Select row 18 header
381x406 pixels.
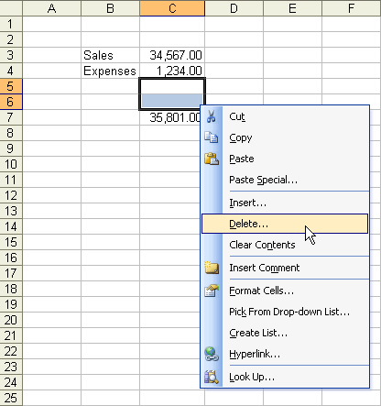(11, 289)
